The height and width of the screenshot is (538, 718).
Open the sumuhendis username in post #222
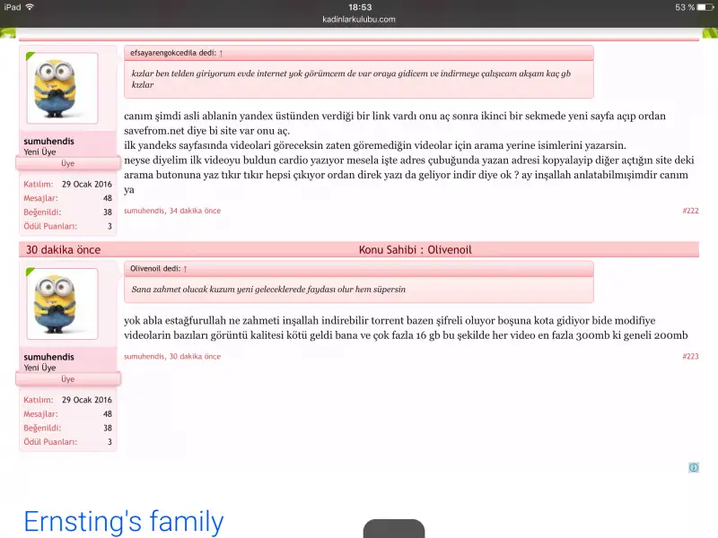[x=48, y=142]
